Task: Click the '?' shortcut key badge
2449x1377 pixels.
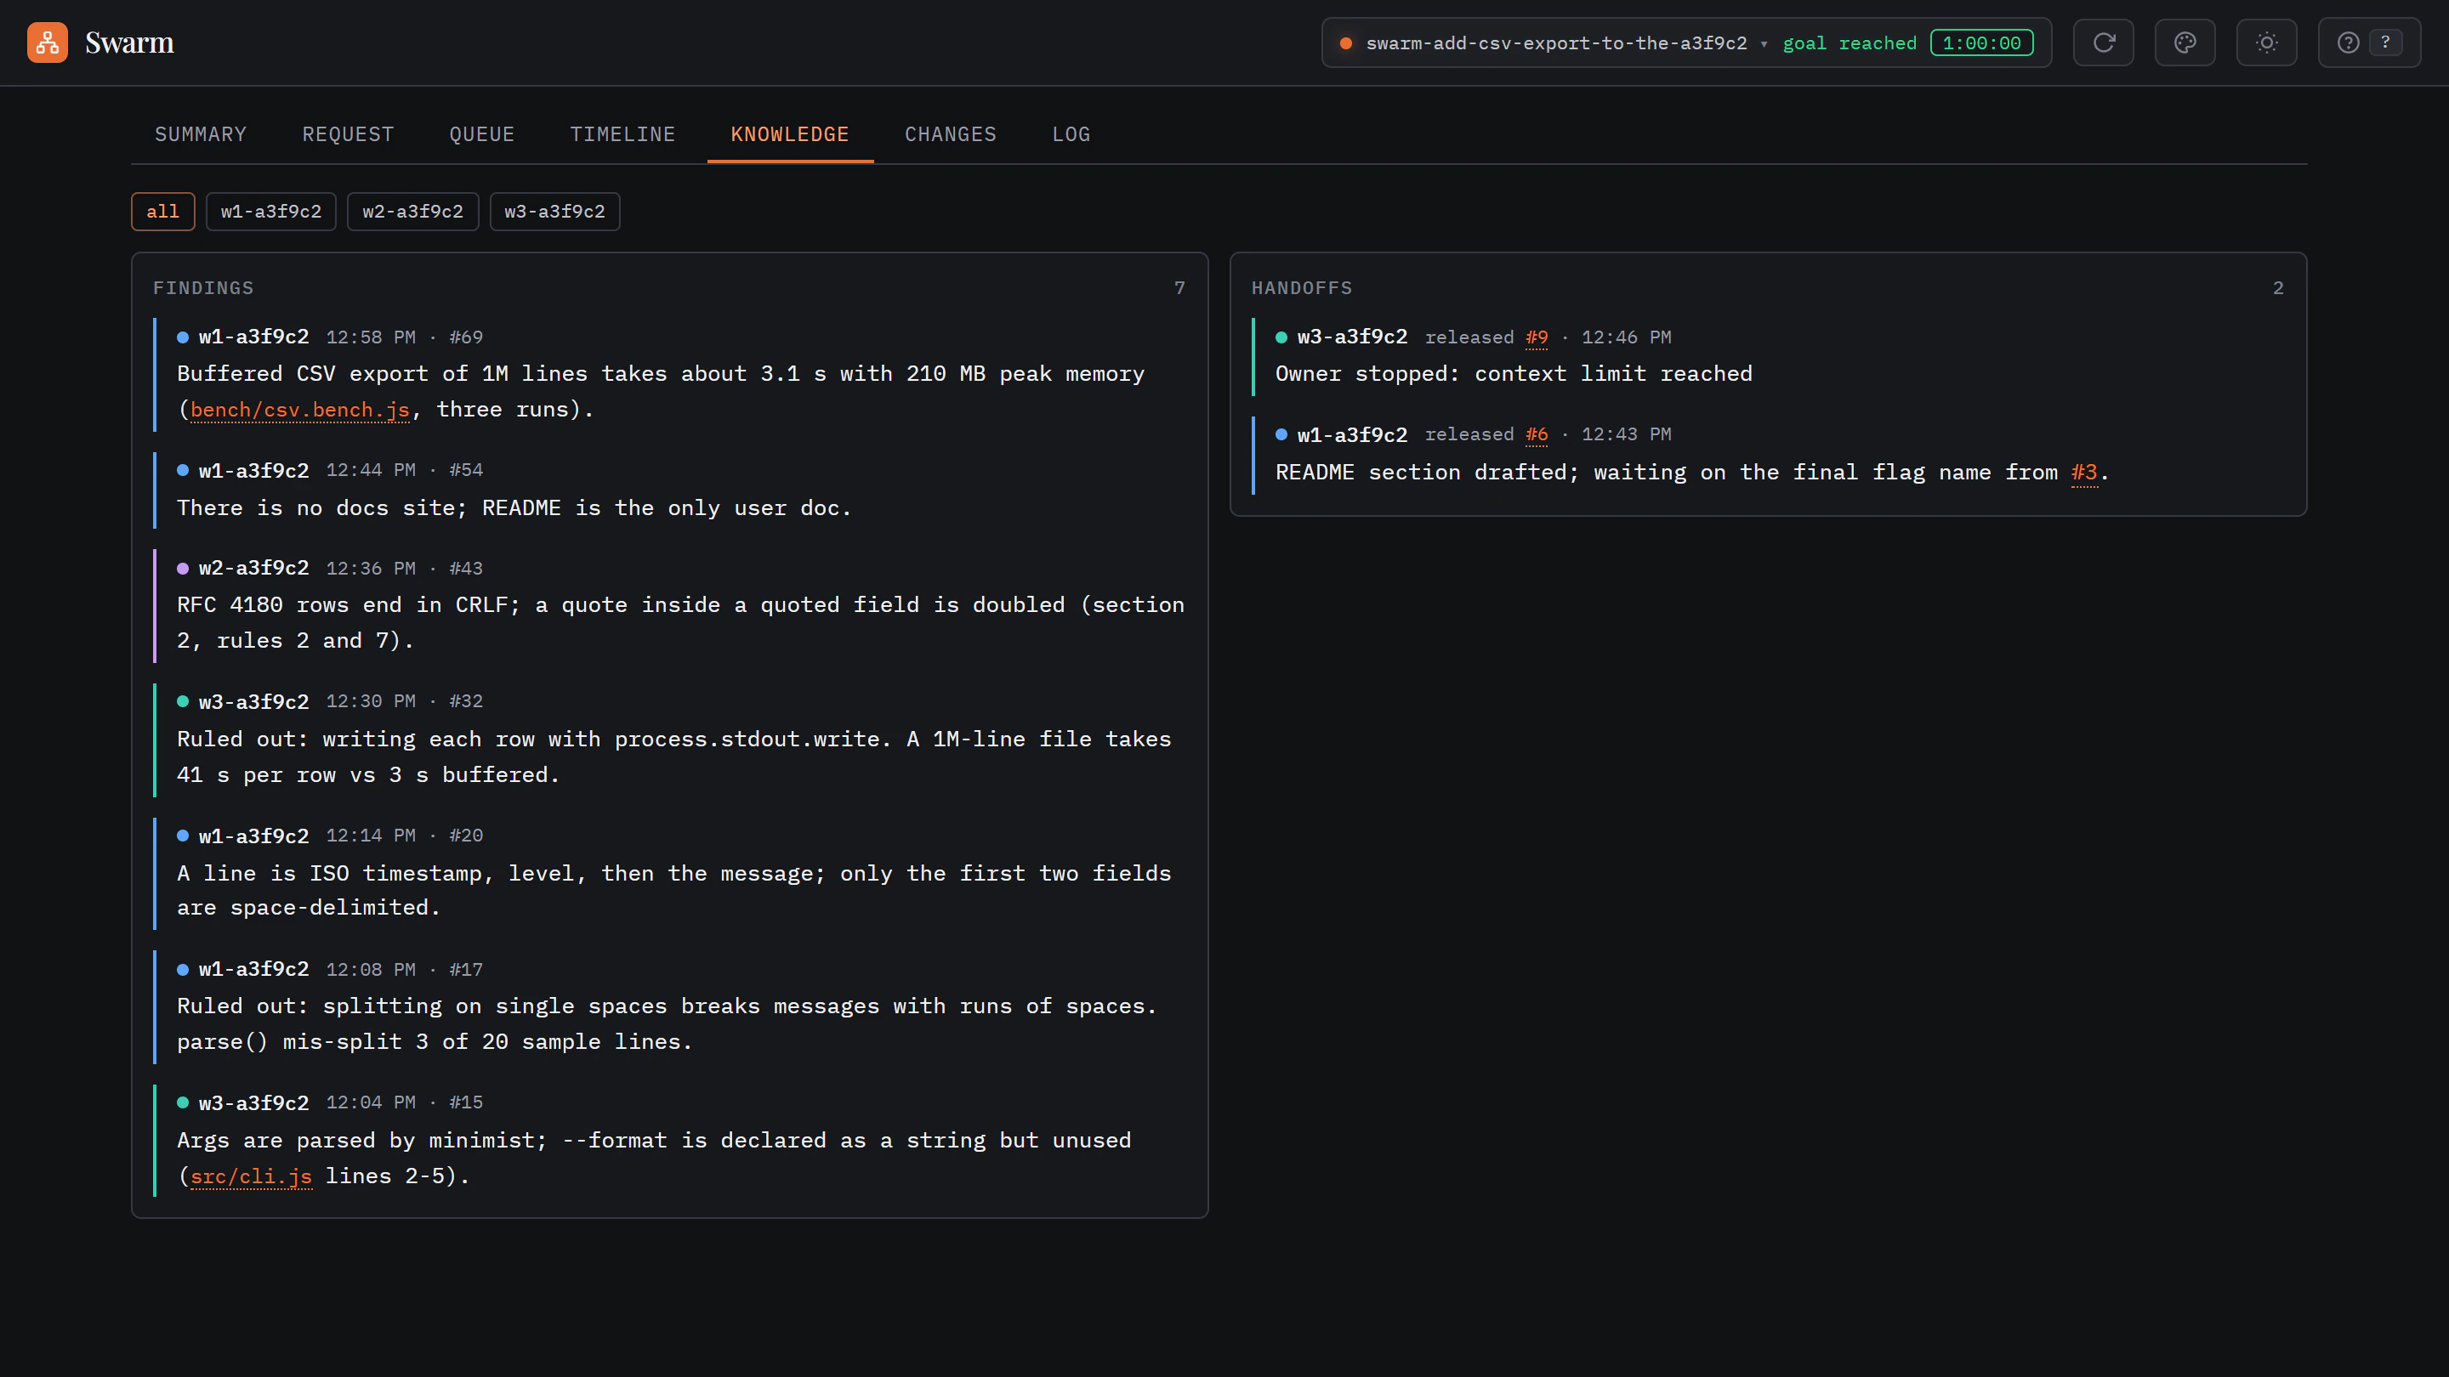Action: click(x=2385, y=42)
